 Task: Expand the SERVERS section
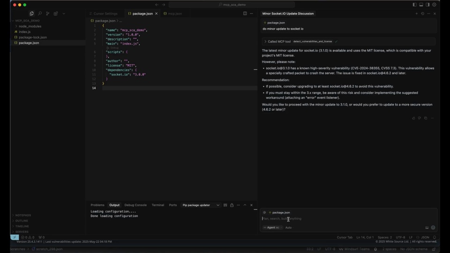(22, 232)
